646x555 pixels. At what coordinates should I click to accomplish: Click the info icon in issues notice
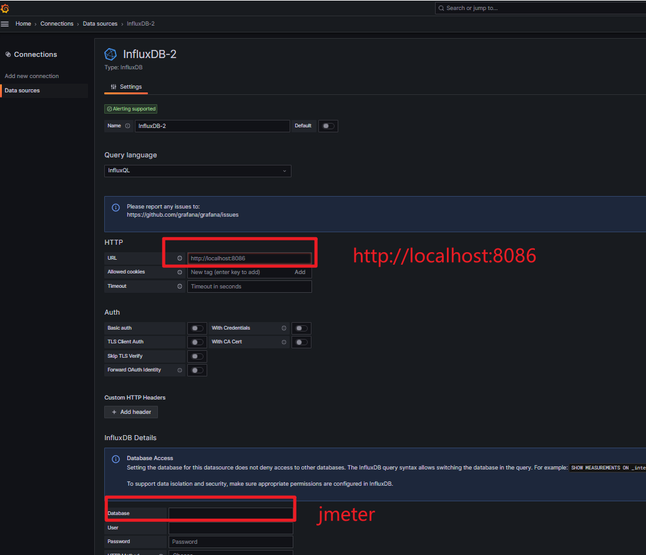(115, 208)
